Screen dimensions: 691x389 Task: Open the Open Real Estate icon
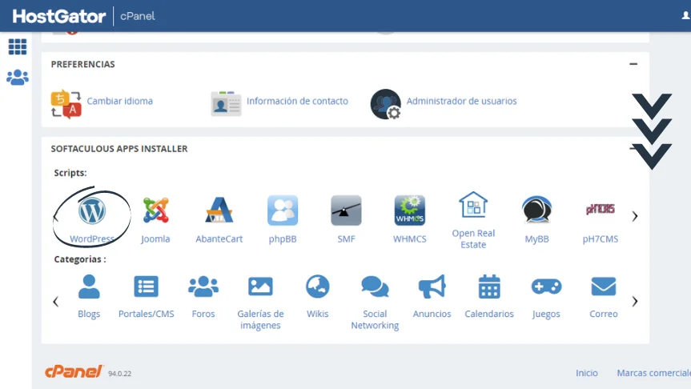[473, 205]
